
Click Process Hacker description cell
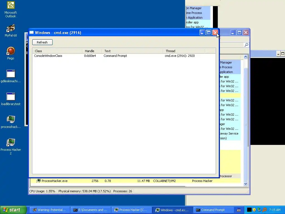(202, 181)
